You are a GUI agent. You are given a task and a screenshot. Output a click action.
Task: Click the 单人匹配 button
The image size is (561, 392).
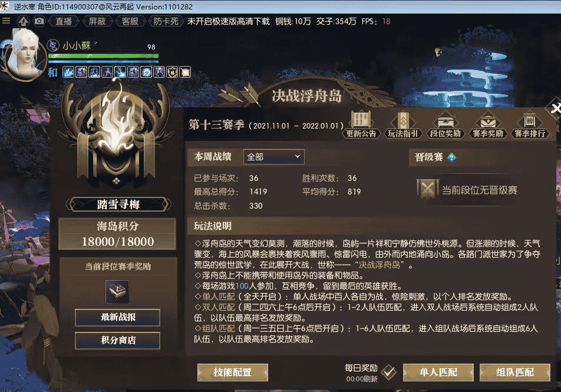point(438,373)
